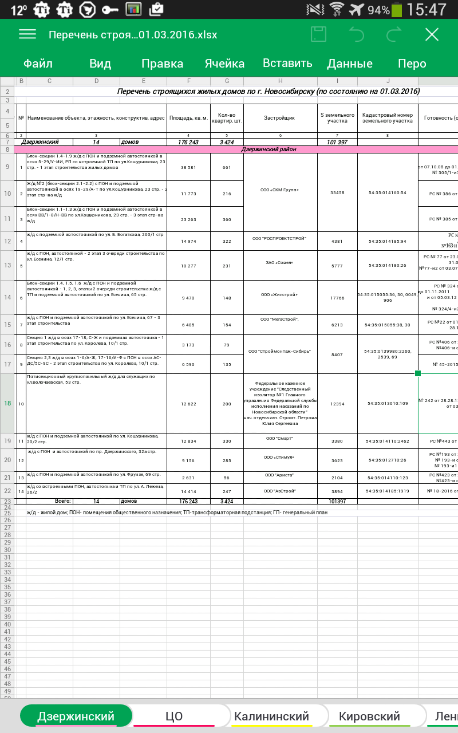
Task: Open the hamburger navigation menu
Action: pyautogui.click(x=27, y=34)
